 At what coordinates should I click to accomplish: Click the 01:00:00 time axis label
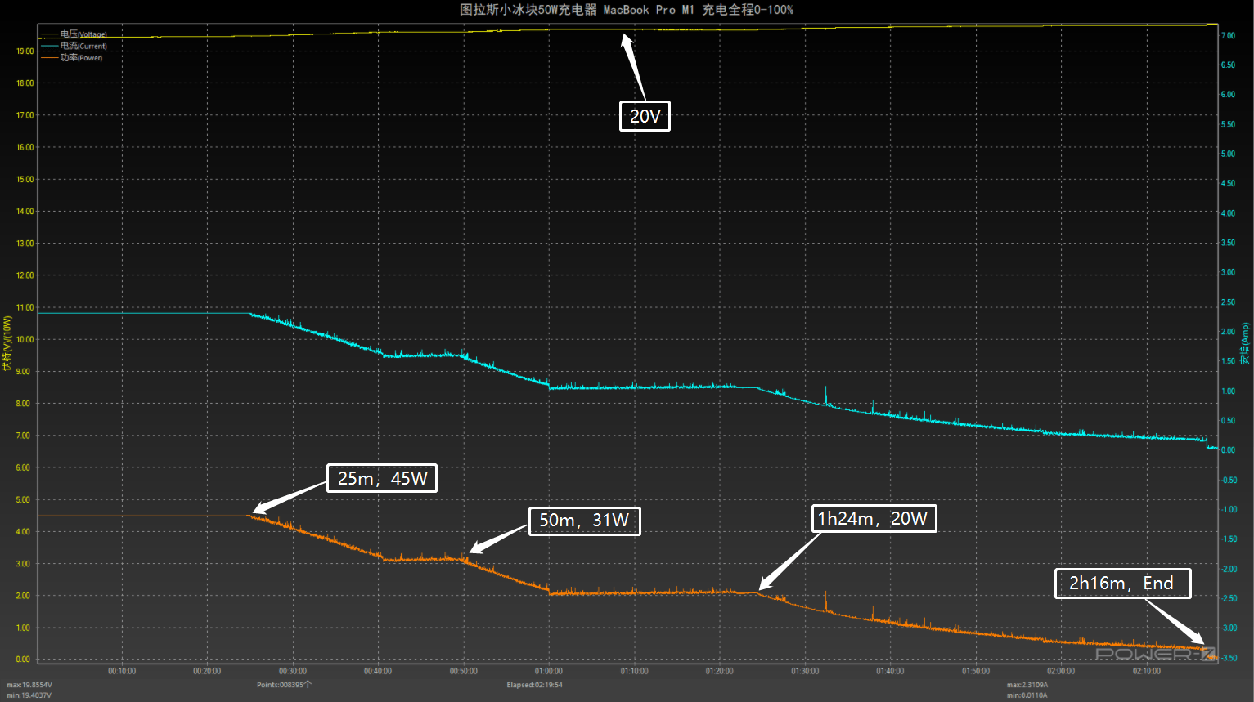click(549, 671)
